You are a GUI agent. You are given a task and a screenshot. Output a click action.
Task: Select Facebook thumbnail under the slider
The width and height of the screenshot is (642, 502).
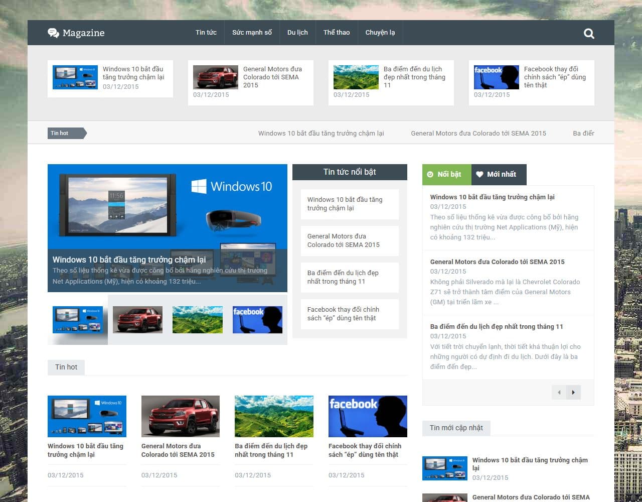tap(257, 320)
